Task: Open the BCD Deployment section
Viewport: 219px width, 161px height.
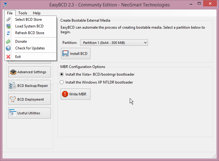Action: [30, 99]
